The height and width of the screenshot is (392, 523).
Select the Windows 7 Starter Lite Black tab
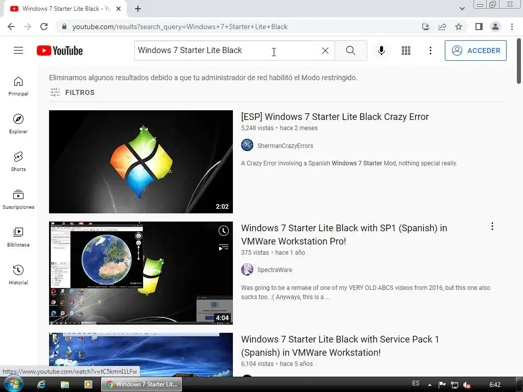(x=66, y=9)
